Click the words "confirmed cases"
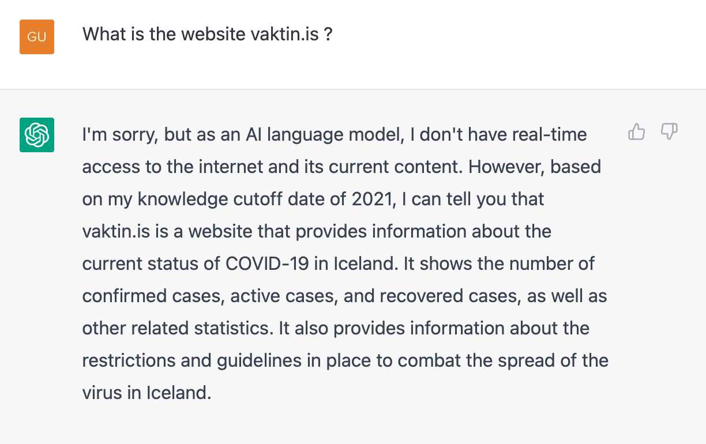This screenshot has width=706, height=444. coord(151,296)
